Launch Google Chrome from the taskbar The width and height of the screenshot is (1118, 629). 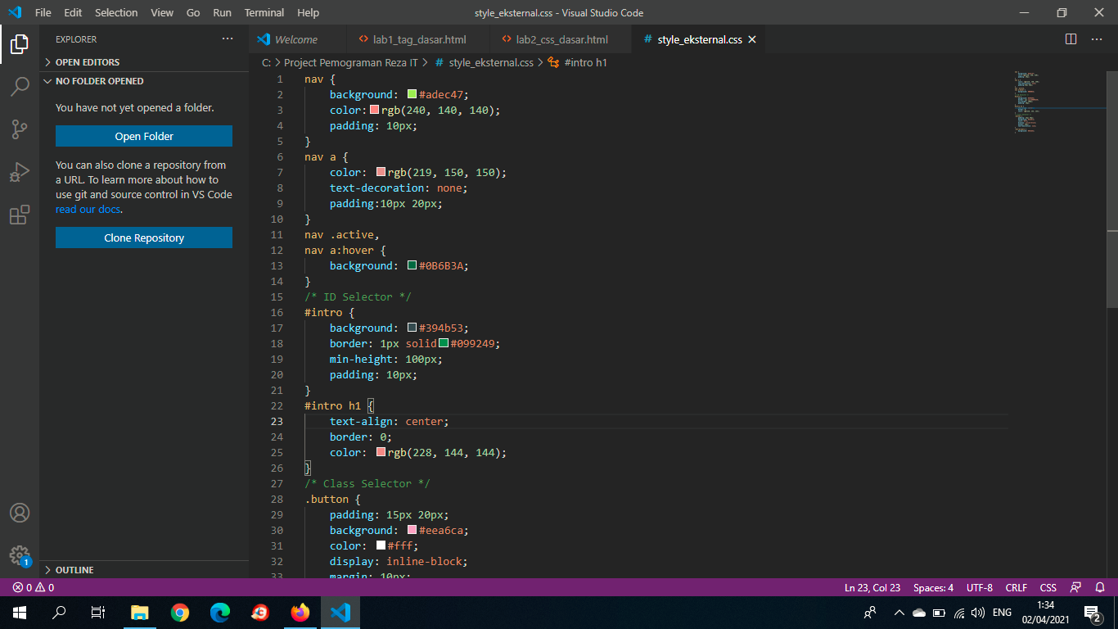pos(180,613)
